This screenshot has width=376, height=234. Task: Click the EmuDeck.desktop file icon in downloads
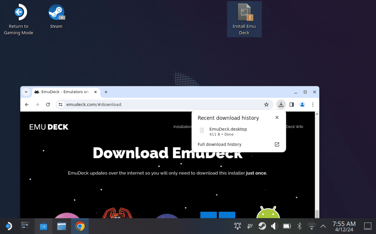coord(202,130)
